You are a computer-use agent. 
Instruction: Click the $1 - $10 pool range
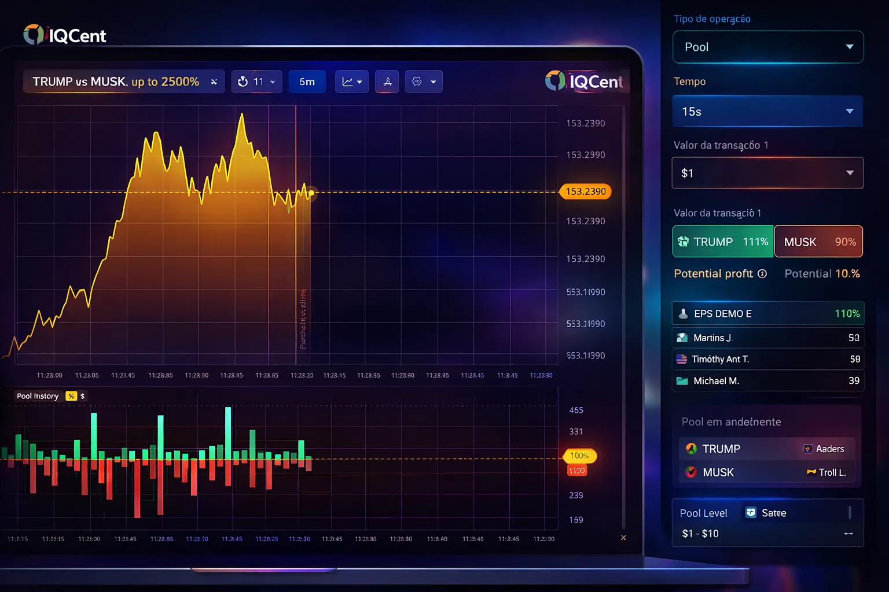tap(700, 534)
